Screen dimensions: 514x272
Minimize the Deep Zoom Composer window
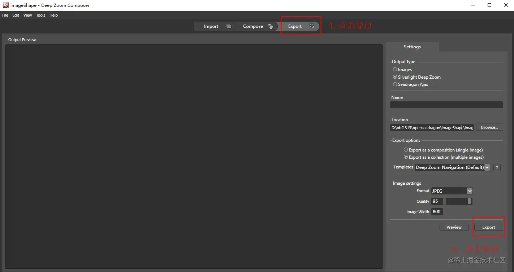point(473,5)
